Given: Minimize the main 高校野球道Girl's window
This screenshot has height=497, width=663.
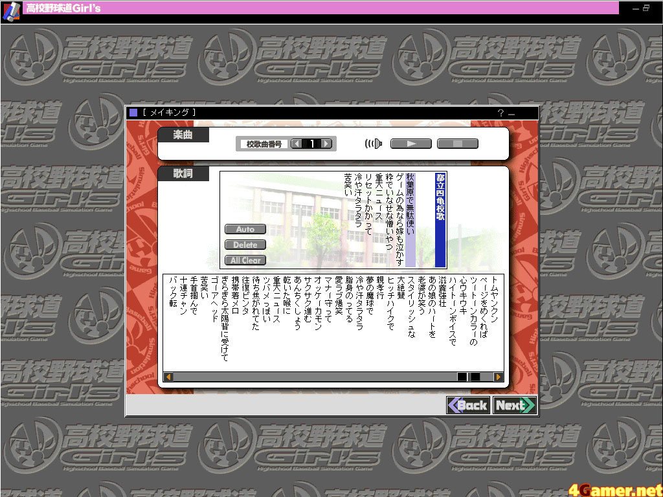Looking at the screenshot, I should click(636, 8).
